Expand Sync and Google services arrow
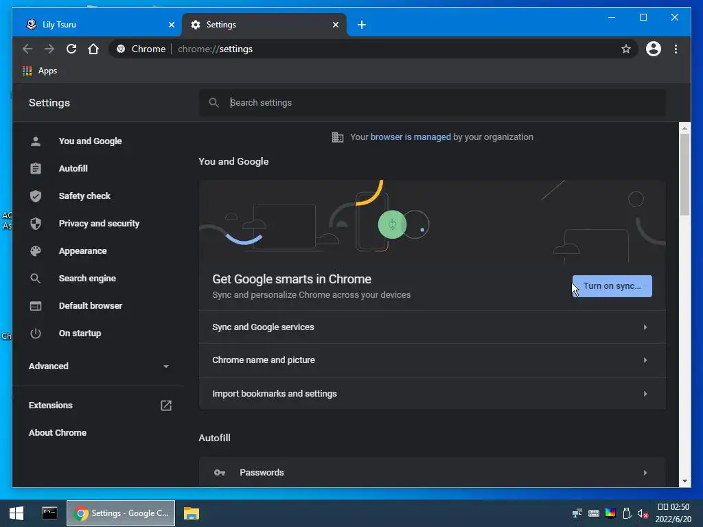The height and width of the screenshot is (527, 703). pyautogui.click(x=645, y=327)
